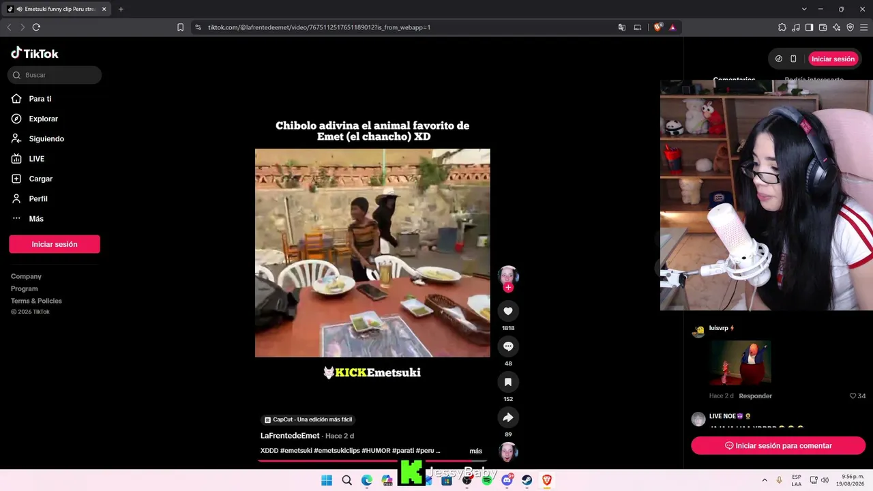Screen dimensions: 873x491
Task: Like the video with the heart icon
Action: click(508, 311)
